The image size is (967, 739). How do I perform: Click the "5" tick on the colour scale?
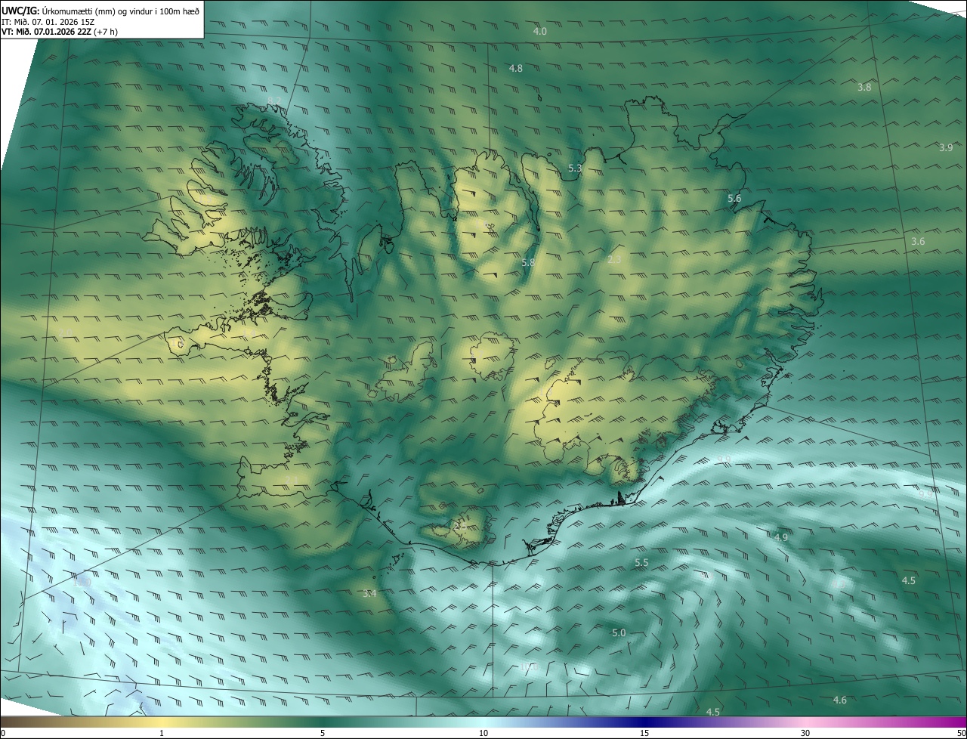tap(323, 733)
